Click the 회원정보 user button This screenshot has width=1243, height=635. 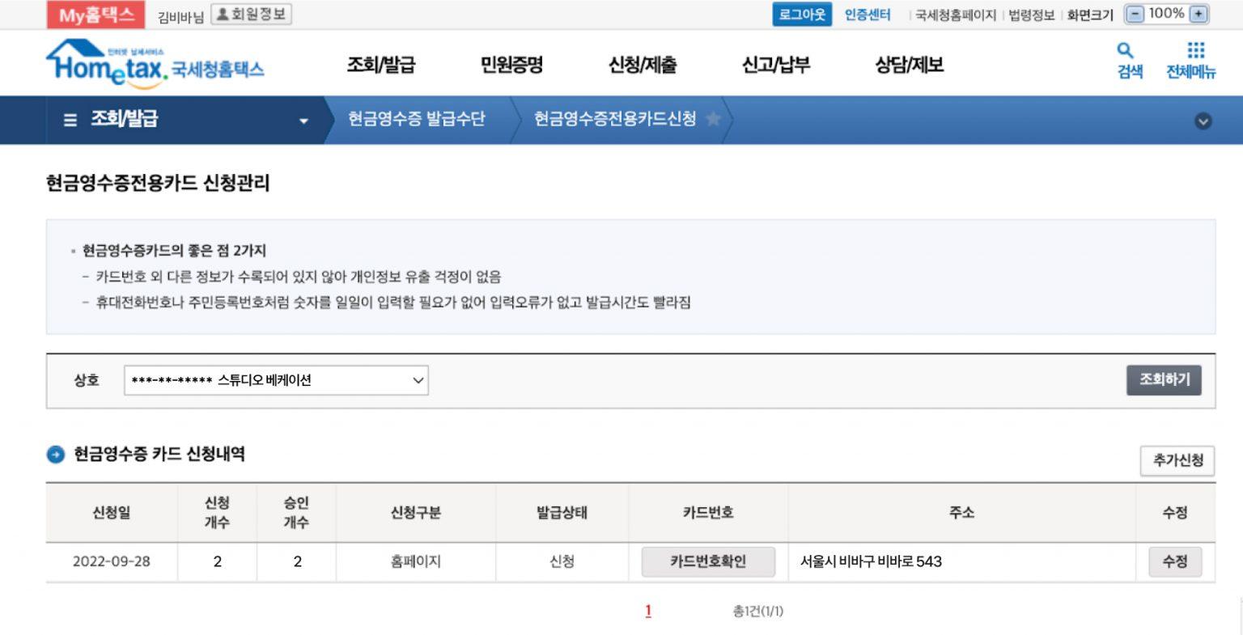[251, 15]
